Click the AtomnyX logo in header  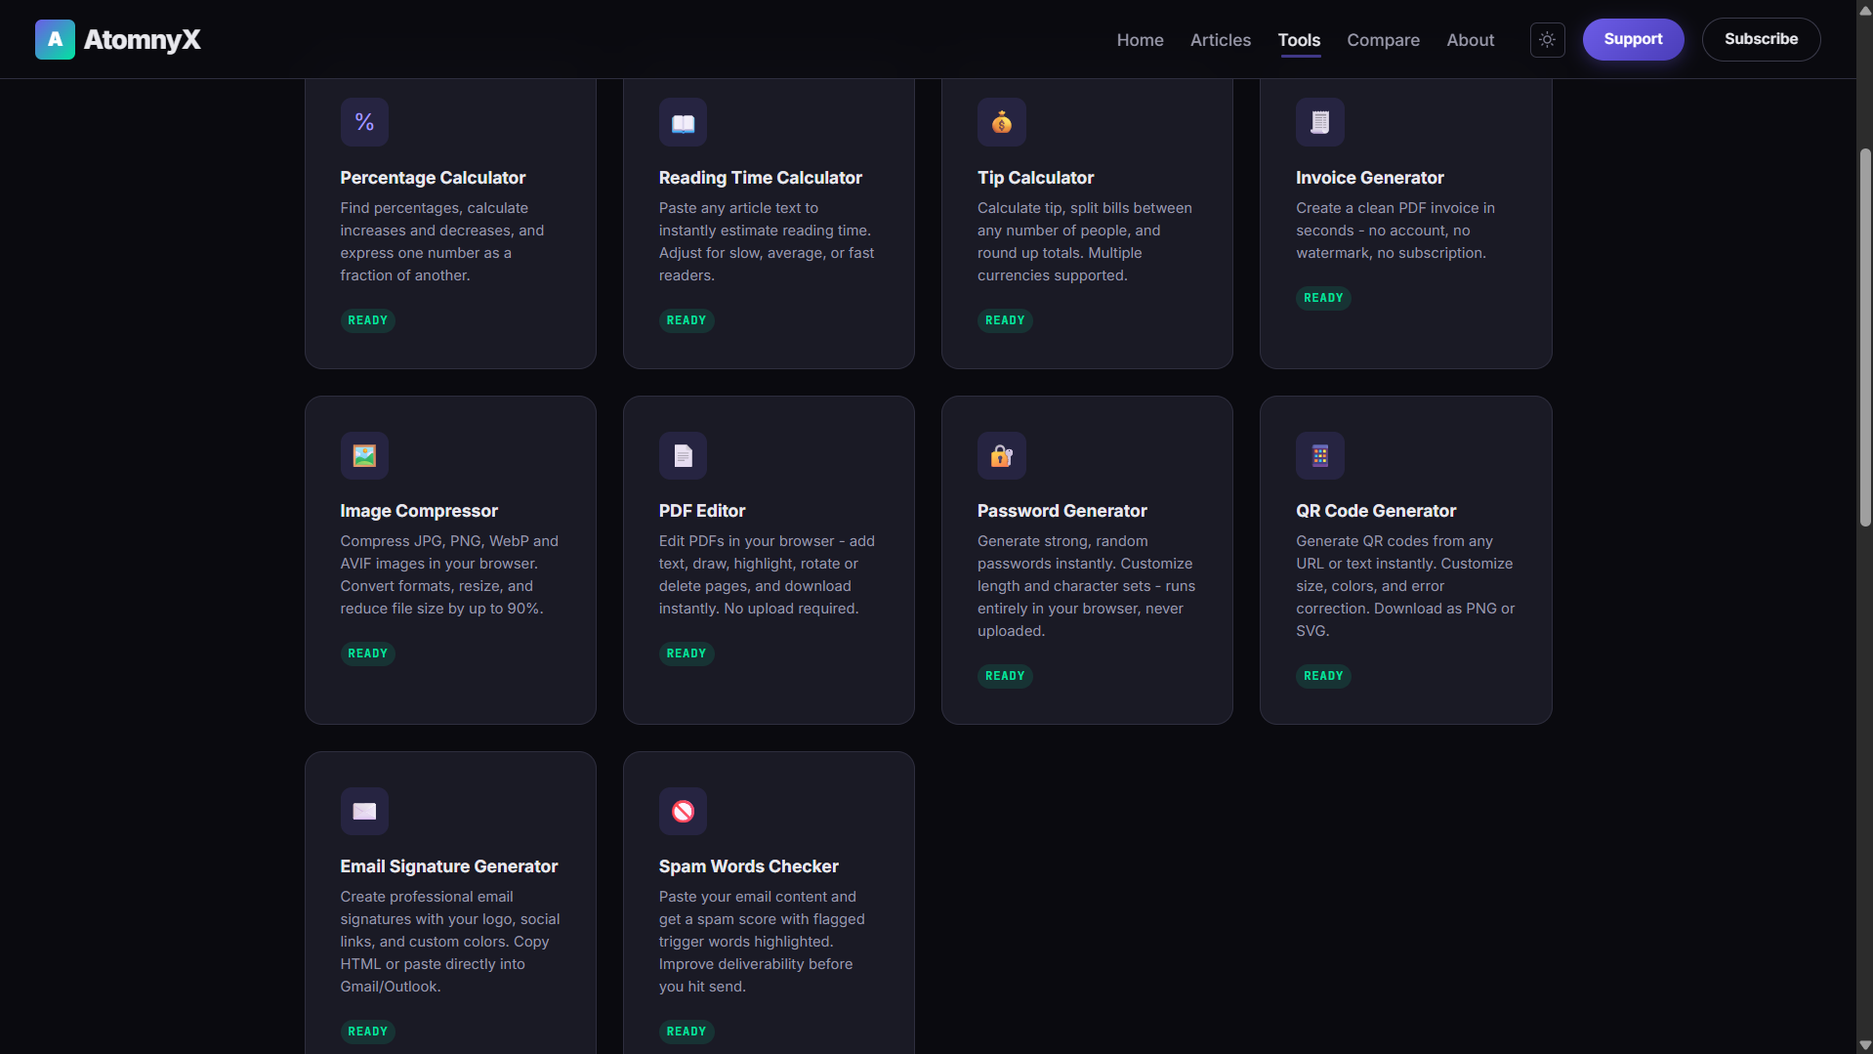(x=118, y=40)
